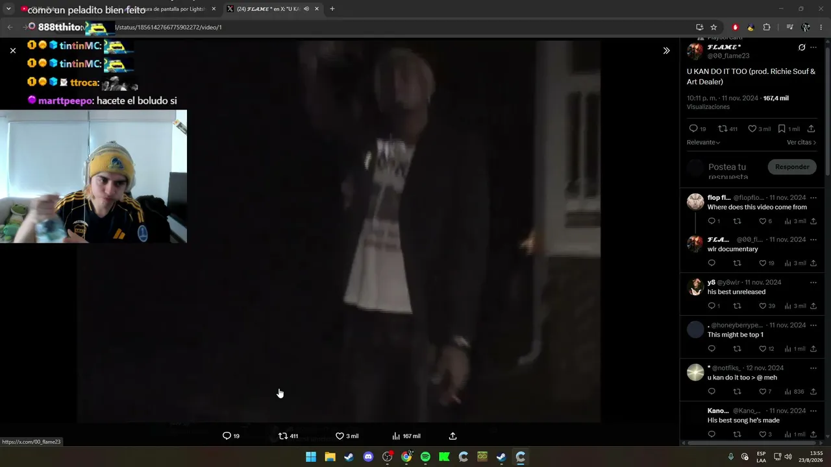Share the 'Where does this video come from' comment
Image resolution: width=831 pixels, height=467 pixels.
(813, 221)
